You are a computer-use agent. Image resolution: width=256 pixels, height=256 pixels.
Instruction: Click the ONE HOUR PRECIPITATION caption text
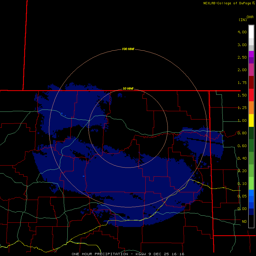point(100,254)
